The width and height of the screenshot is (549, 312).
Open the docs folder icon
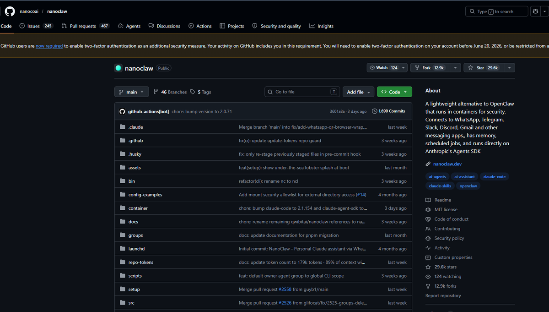(123, 222)
